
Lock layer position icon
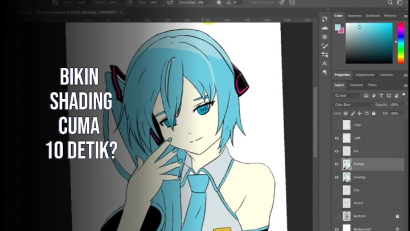(x=359, y=114)
